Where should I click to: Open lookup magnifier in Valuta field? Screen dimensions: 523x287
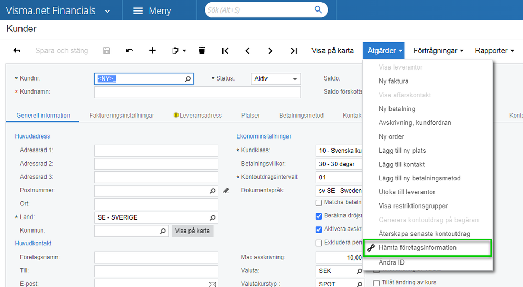360,271
